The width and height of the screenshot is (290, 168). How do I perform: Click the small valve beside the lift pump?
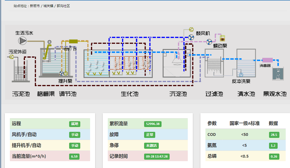(66, 74)
